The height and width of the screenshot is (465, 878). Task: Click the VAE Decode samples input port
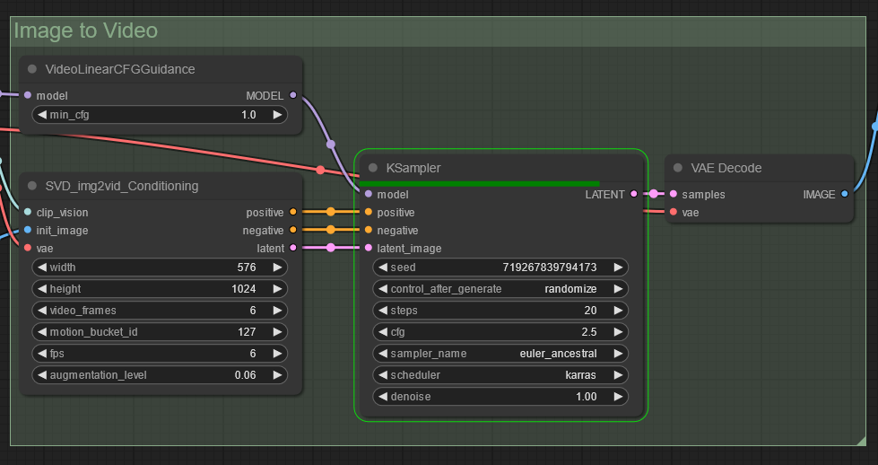point(673,194)
